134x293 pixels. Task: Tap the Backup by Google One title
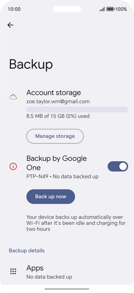[x=57, y=163]
